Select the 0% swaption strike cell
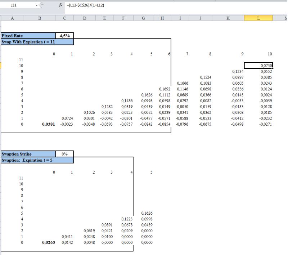The height and width of the screenshot is (255, 288). [64, 154]
